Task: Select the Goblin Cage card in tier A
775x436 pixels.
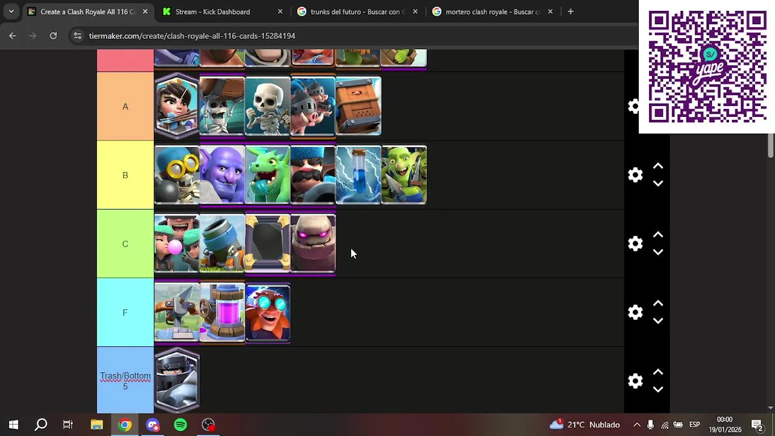Action: click(x=358, y=107)
